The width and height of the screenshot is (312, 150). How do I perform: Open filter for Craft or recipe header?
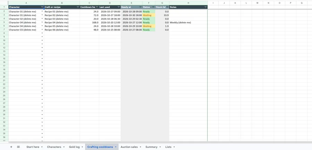tap(78, 7)
